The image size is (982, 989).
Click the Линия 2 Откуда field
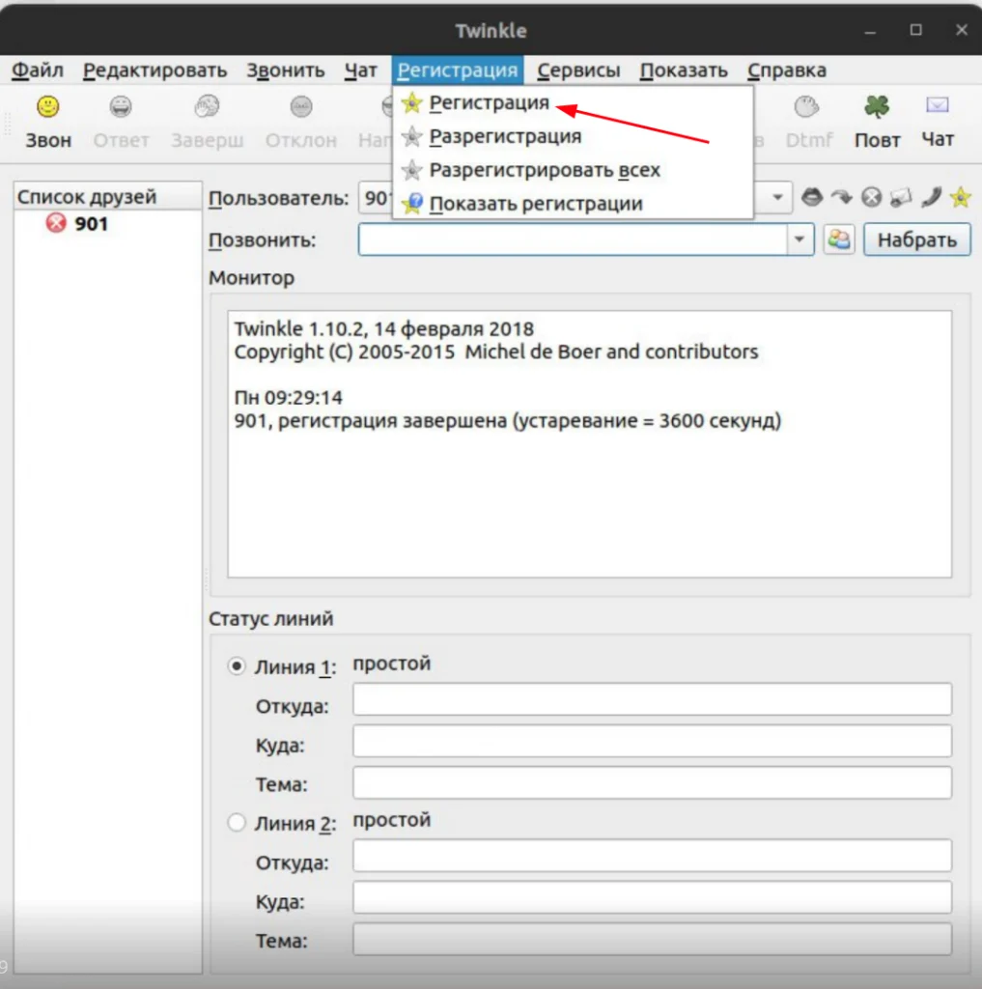point(652,856)
